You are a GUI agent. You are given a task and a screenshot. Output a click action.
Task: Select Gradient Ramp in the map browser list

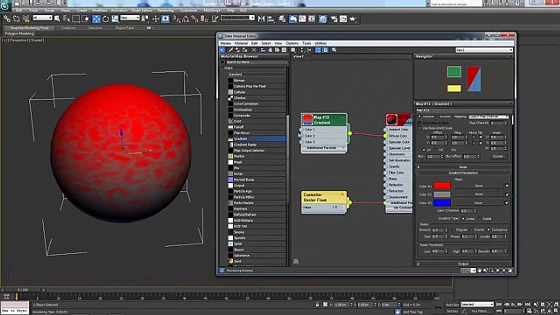245,144
